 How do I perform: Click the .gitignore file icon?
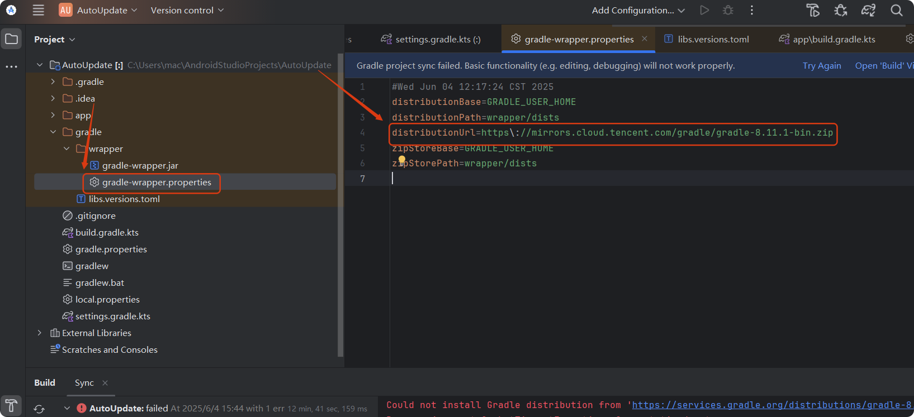coord(68,215)
